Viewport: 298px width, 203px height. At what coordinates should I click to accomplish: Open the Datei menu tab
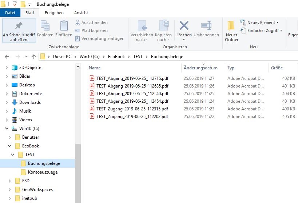tap(10, 13)
